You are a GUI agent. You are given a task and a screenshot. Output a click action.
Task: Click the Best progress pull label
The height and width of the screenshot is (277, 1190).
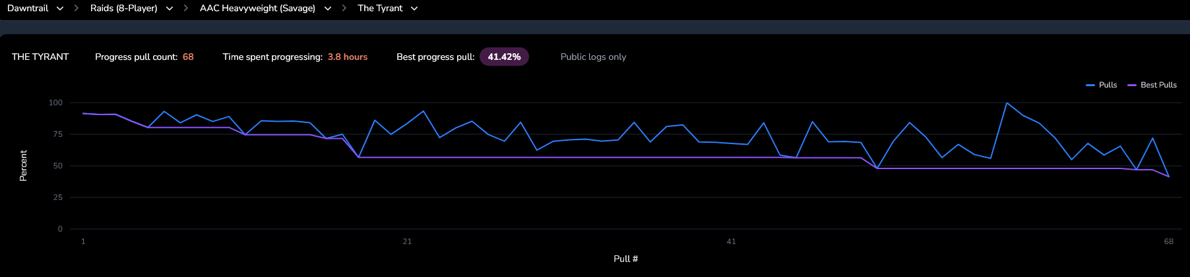pyautogui.click(x=435, y=57)
